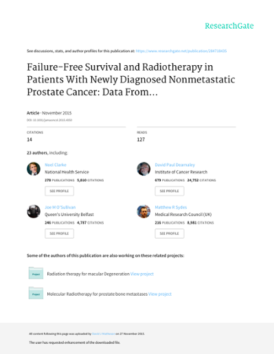Click See Profile under Matthew R Sydes
Image resolution: width=274 pixels, height=354 pixels.
[x=170, y=233]
